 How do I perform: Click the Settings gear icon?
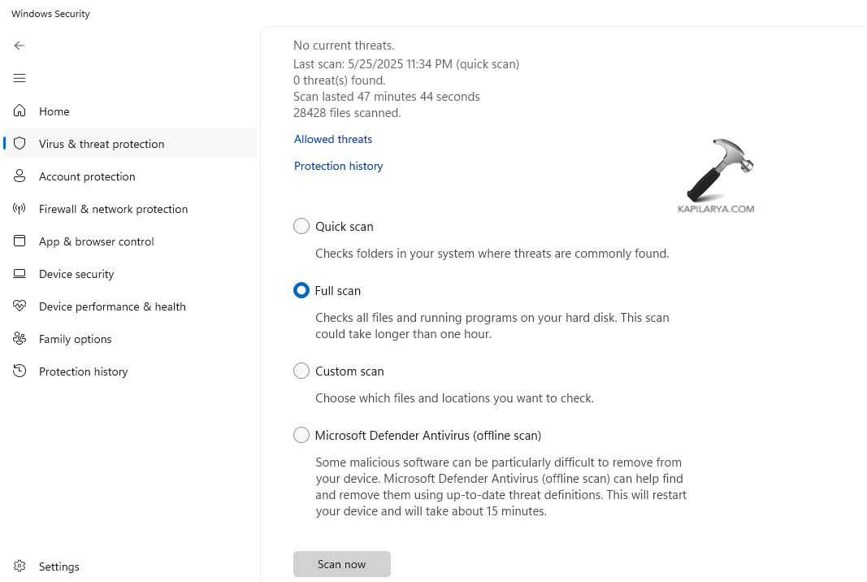[x=20, y=567]
